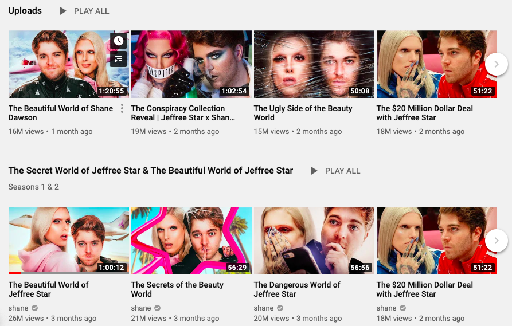Click Watch Later clock icon on first thumbnail

coord(119,41)
